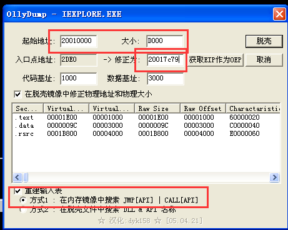Image resolution: width=288 pixels, height=230 pixels.
Task: Toggle 在脱壳镜像中修正物理地址和物理大小 checkbox
Action: tap(18, 94)
